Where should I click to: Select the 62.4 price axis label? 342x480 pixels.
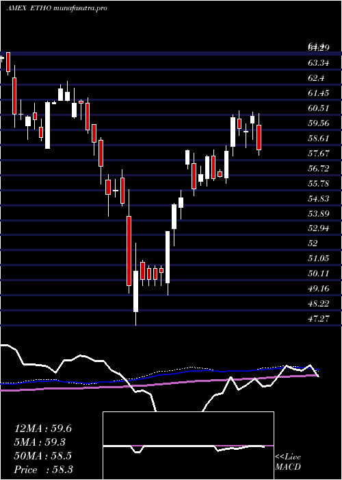point(317,78)
